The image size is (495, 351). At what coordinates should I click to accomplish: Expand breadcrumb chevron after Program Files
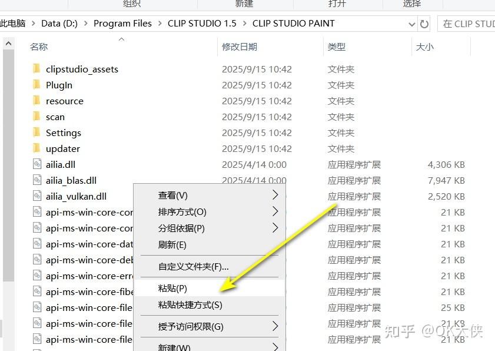tap(160, 24)
